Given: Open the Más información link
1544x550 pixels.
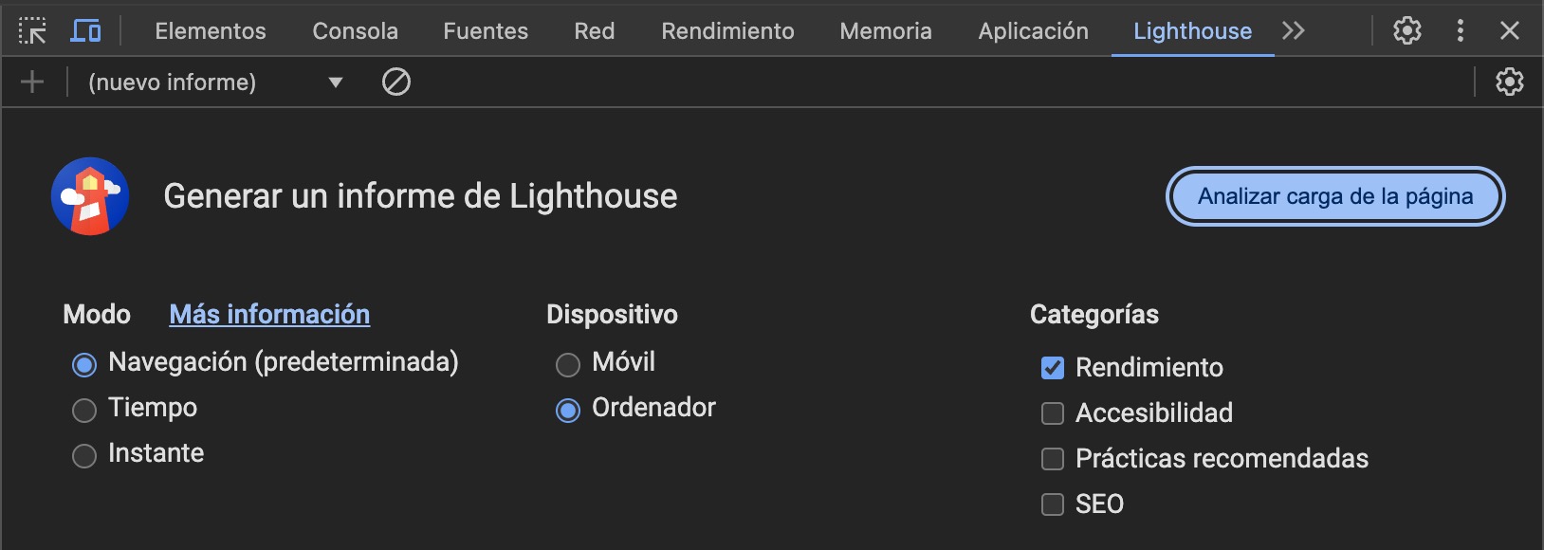Looking at the screenshot, I should (x=269, y=315).
